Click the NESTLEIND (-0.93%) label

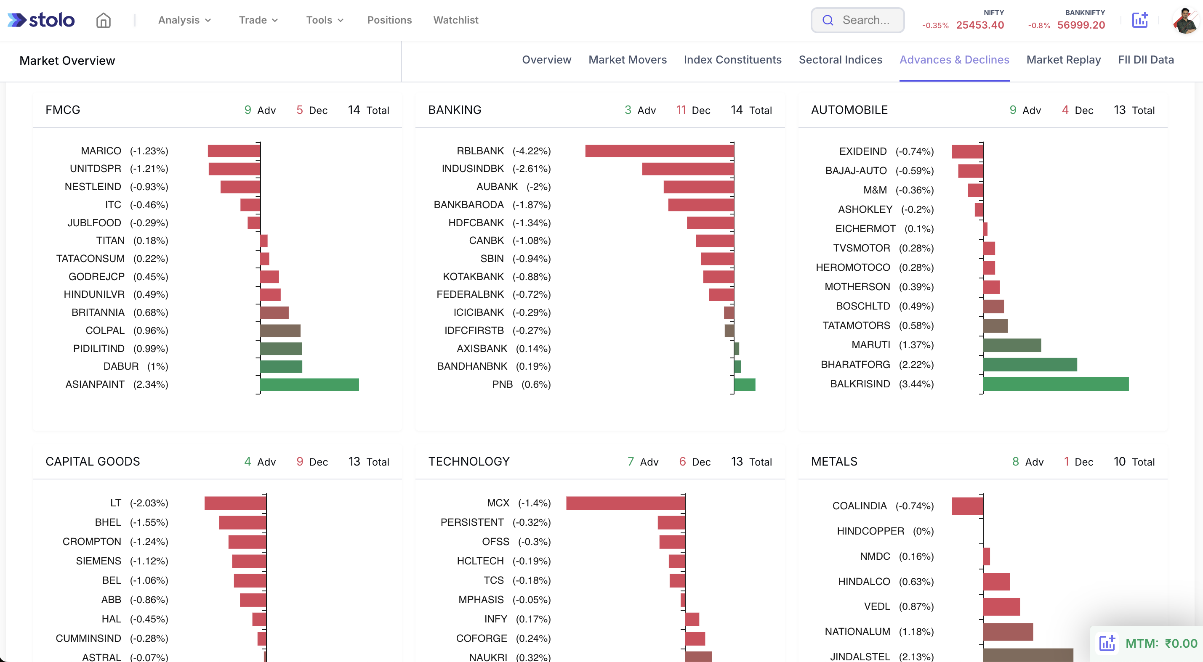pyautogui.click(x=116, y=187)
